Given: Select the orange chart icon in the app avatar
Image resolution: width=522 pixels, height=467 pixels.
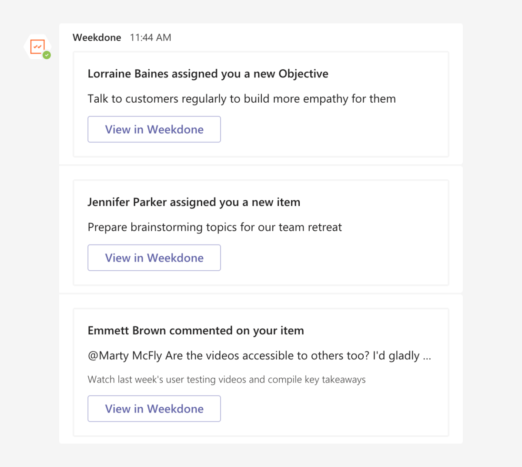Looking at the screenshot, I should click(38, 46).
